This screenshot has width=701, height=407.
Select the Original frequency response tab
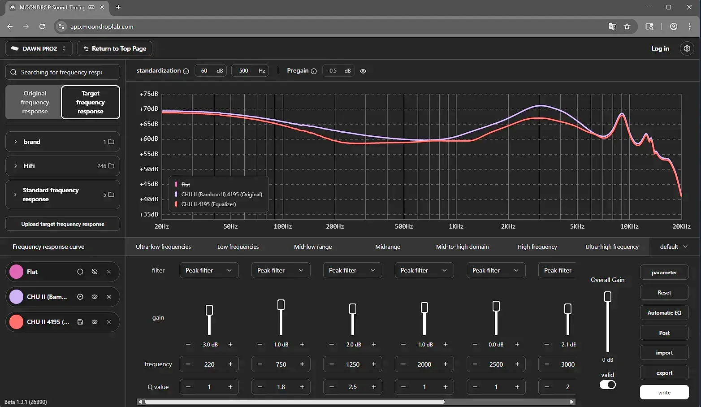[x=35, y=102]
